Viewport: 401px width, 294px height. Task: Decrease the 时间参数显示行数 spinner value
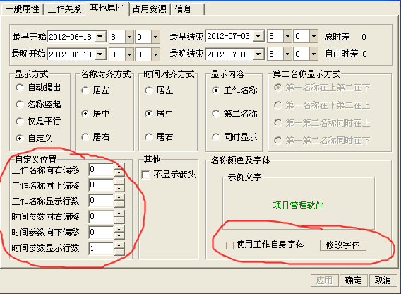pyautogui.click(x=119, y=252)
